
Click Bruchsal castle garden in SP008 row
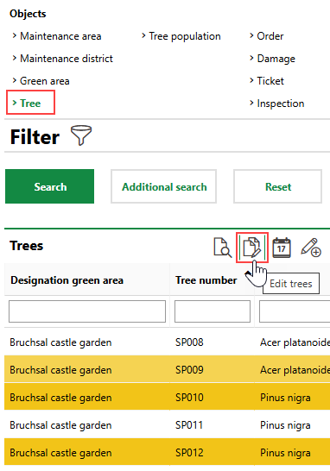tap(60, 342)
